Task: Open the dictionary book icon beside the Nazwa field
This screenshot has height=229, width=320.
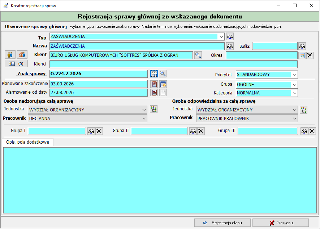Action: [230, 46]
